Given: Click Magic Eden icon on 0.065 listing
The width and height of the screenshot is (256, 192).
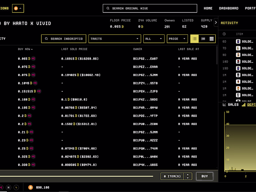Looking at the screenshot, I should point(34,59).
